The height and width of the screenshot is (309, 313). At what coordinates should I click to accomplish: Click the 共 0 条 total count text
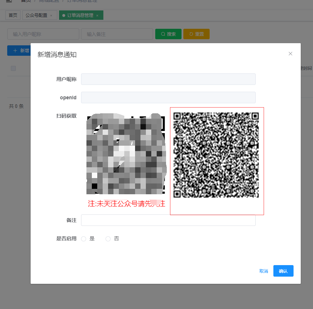click(x=16, y=106)
